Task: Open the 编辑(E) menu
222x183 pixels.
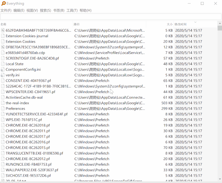Action: pos(19,10)
